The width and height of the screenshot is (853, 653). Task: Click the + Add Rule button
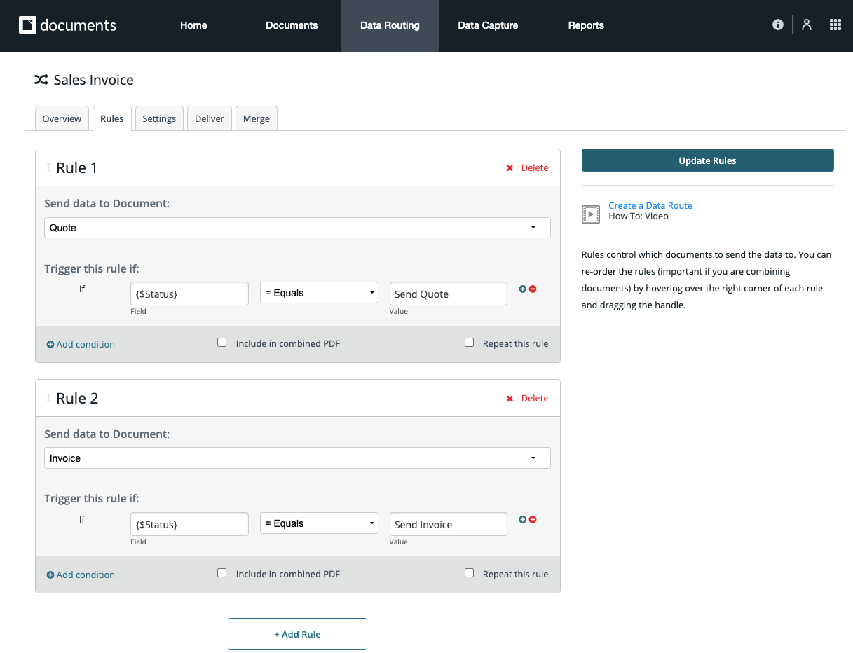point(297,634)
